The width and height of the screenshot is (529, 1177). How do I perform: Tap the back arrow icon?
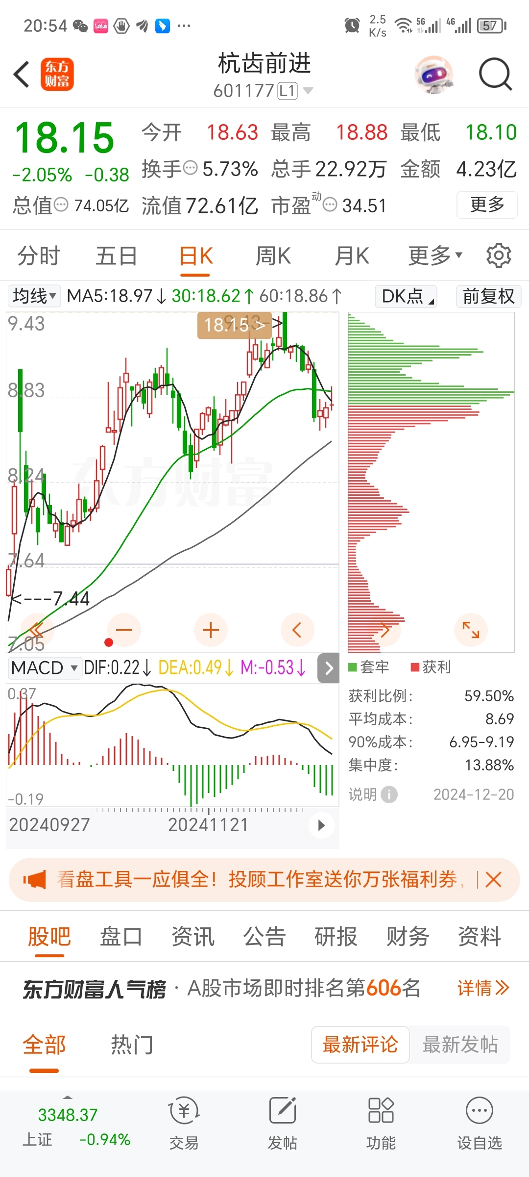tap(22, 75)
